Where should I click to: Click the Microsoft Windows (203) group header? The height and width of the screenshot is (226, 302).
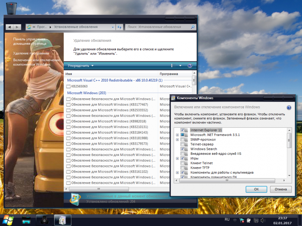coord(87,93)
